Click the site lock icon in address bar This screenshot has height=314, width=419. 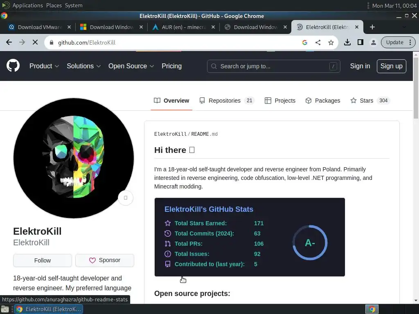[52, 43]
